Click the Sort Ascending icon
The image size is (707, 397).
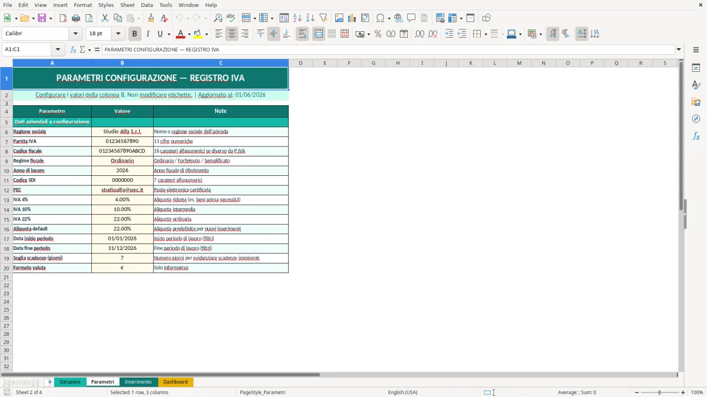tap(297, 18)
